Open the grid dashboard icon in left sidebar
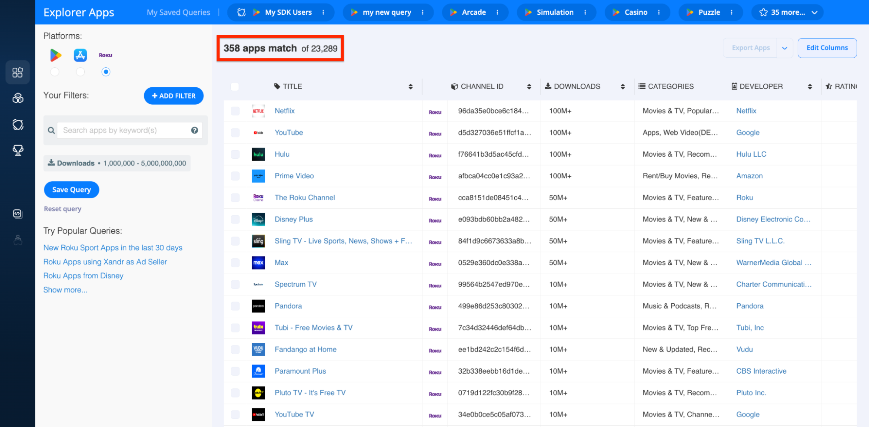 [x=18, y=72]
